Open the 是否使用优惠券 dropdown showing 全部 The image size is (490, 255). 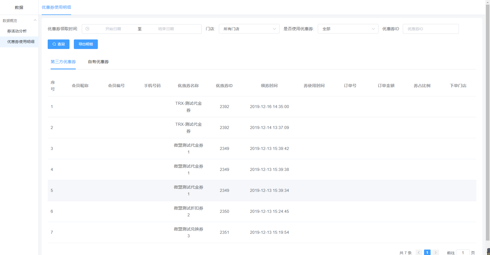point(348,29)
